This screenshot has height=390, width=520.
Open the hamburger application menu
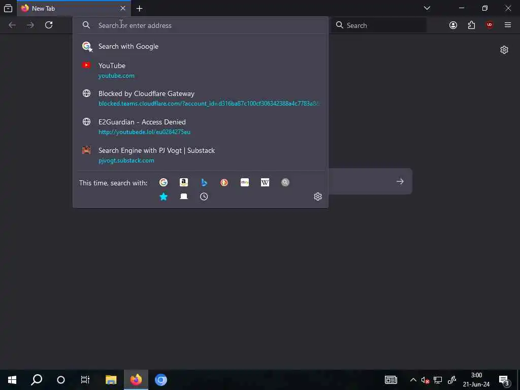click(508, 25)
